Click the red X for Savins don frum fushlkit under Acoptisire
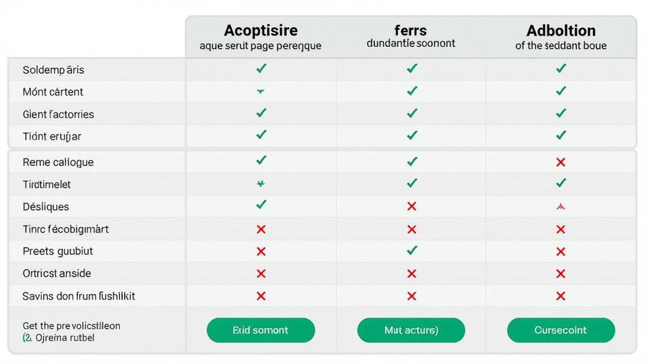The width and height of the screenshot is (648, 364). coord(261,296)
